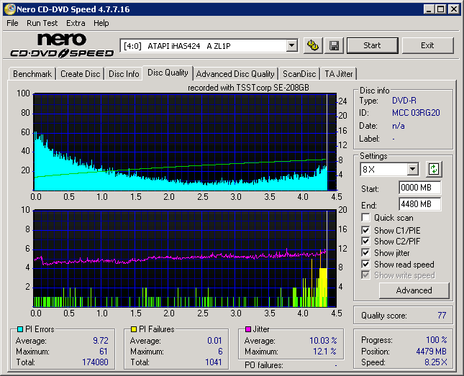This screenshot has width=464, height=376.
Task: Click the title bar application icon
Action: click(x=9, y=9)
